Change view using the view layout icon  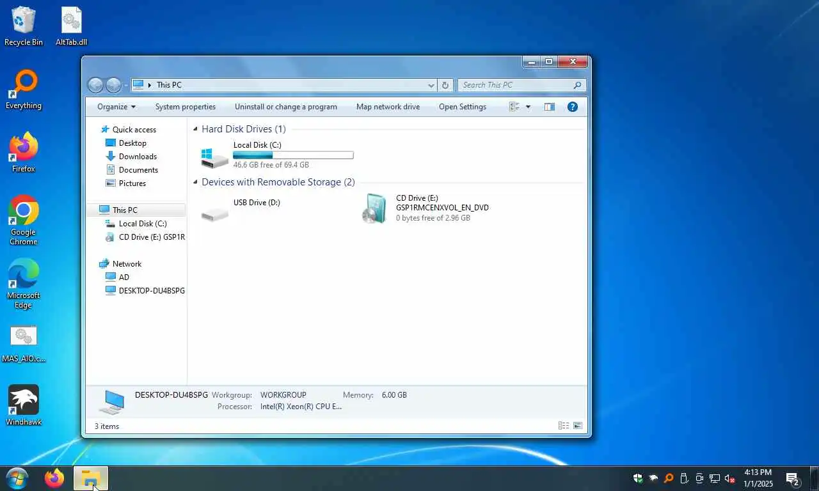click(514, 107)
